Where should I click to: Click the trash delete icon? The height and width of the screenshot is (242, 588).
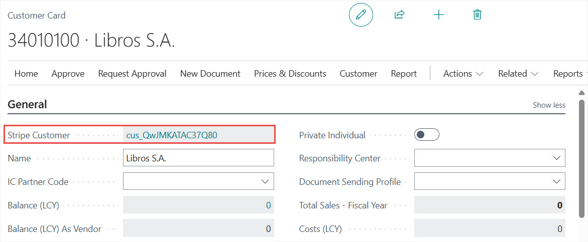point(477,15)
